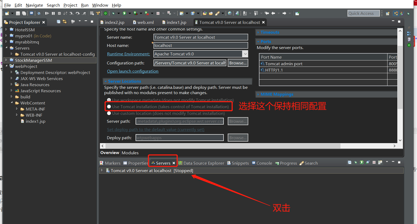417x224 pixels.
Task: Expand the mypro01 project node
Action: [x=6, y=36]
